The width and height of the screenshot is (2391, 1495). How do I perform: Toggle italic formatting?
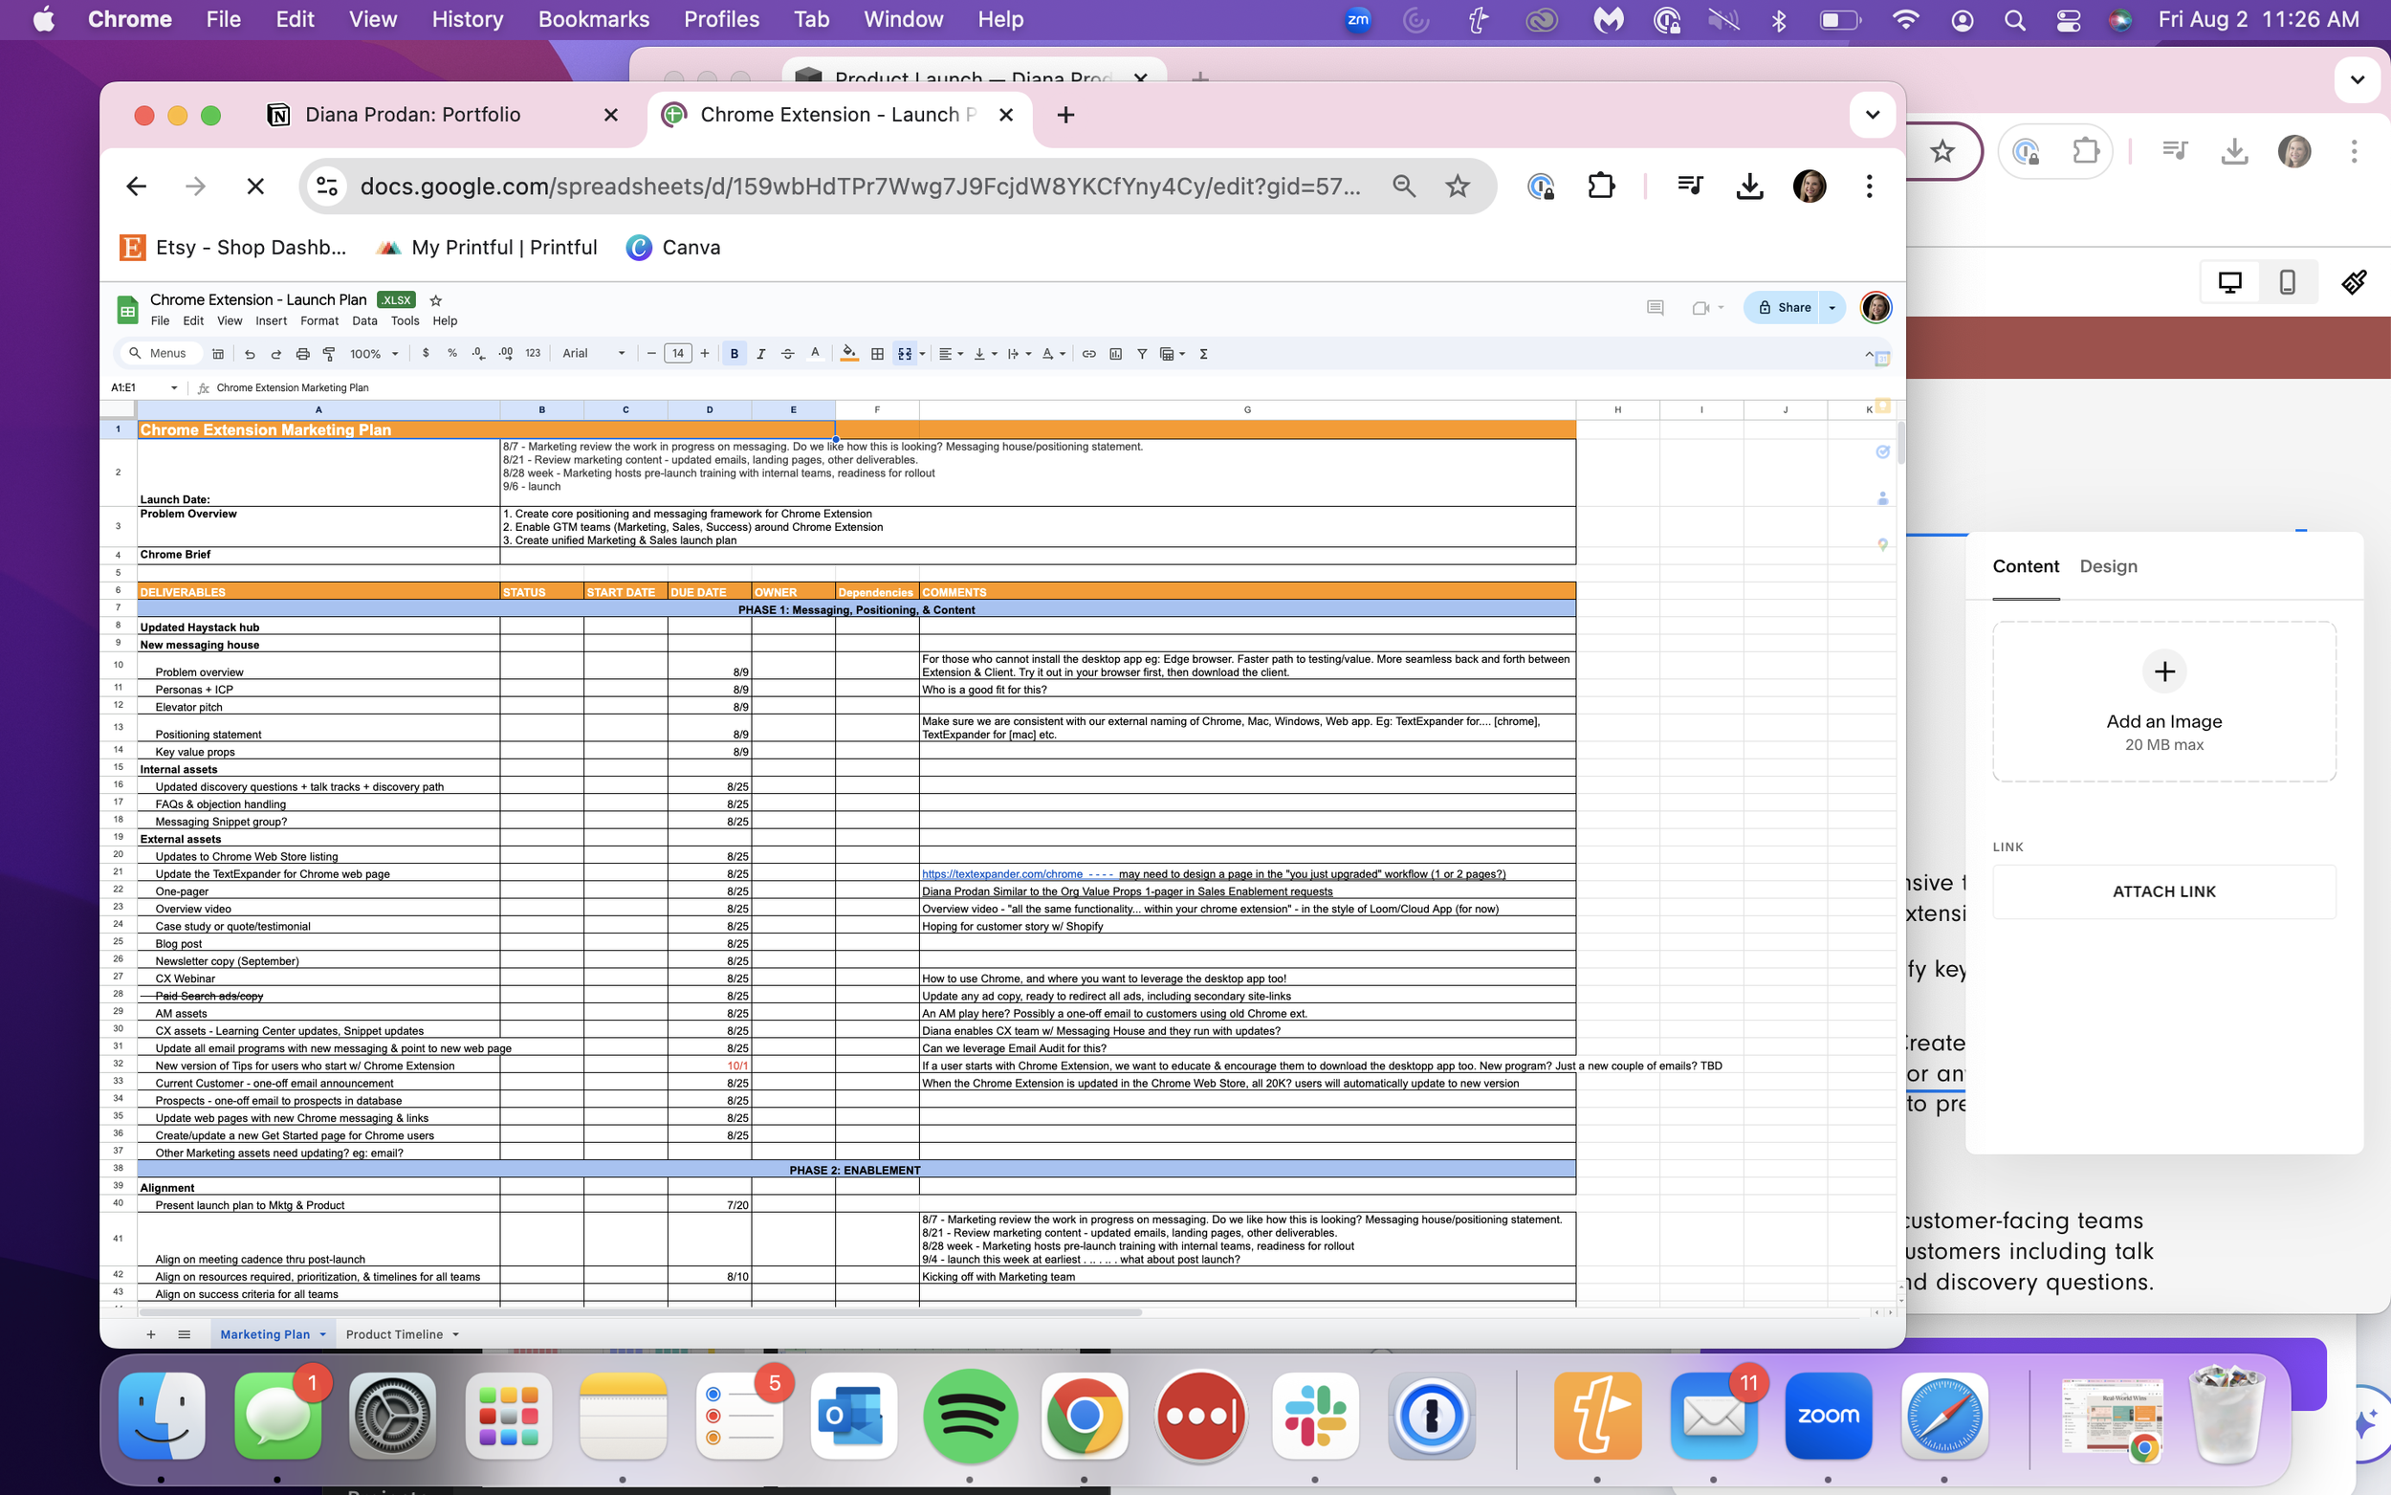point(760,354)
